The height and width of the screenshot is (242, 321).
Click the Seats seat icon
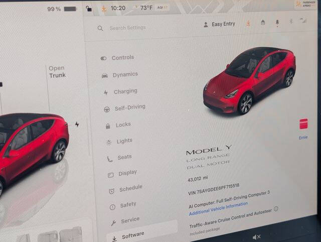(x=110, y=159)
